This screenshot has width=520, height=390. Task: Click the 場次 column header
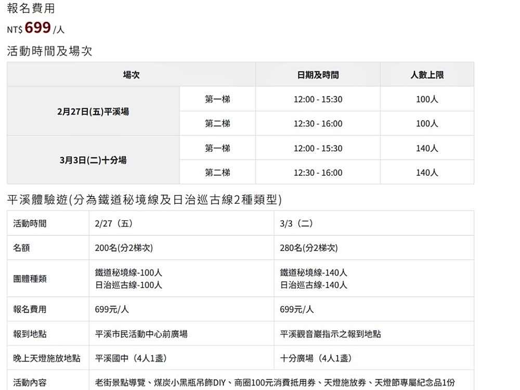(132, 74)
